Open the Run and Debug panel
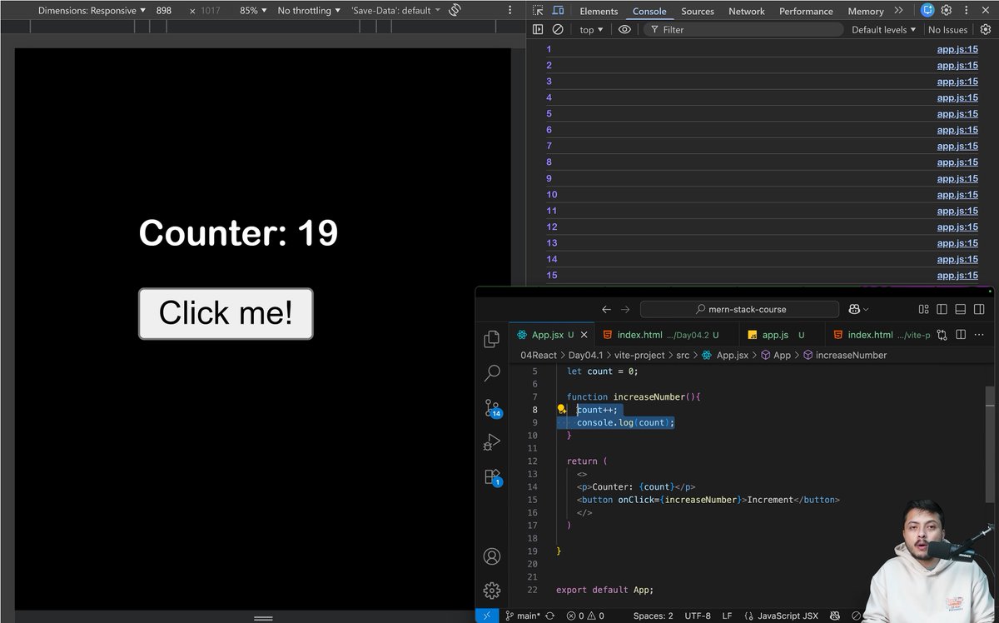The image size is (999, 623). click(491, 442)
